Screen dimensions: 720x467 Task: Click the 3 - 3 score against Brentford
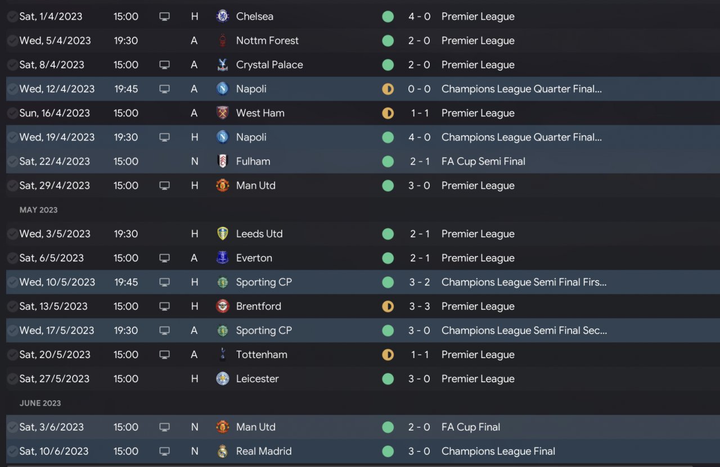(419, 306)
